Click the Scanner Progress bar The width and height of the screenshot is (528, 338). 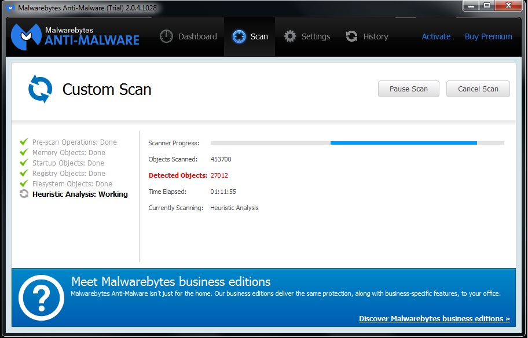tap(357, 143)
